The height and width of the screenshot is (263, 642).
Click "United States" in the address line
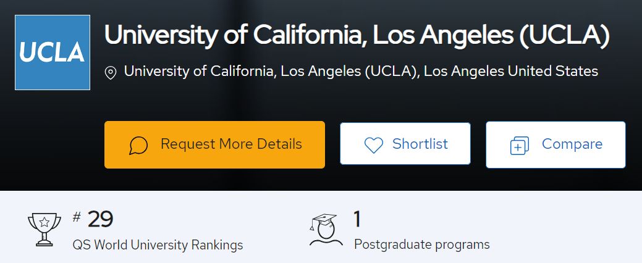coord(553,71)
